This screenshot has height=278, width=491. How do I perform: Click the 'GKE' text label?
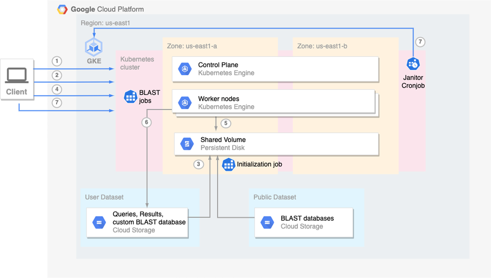tap(94, 61)
